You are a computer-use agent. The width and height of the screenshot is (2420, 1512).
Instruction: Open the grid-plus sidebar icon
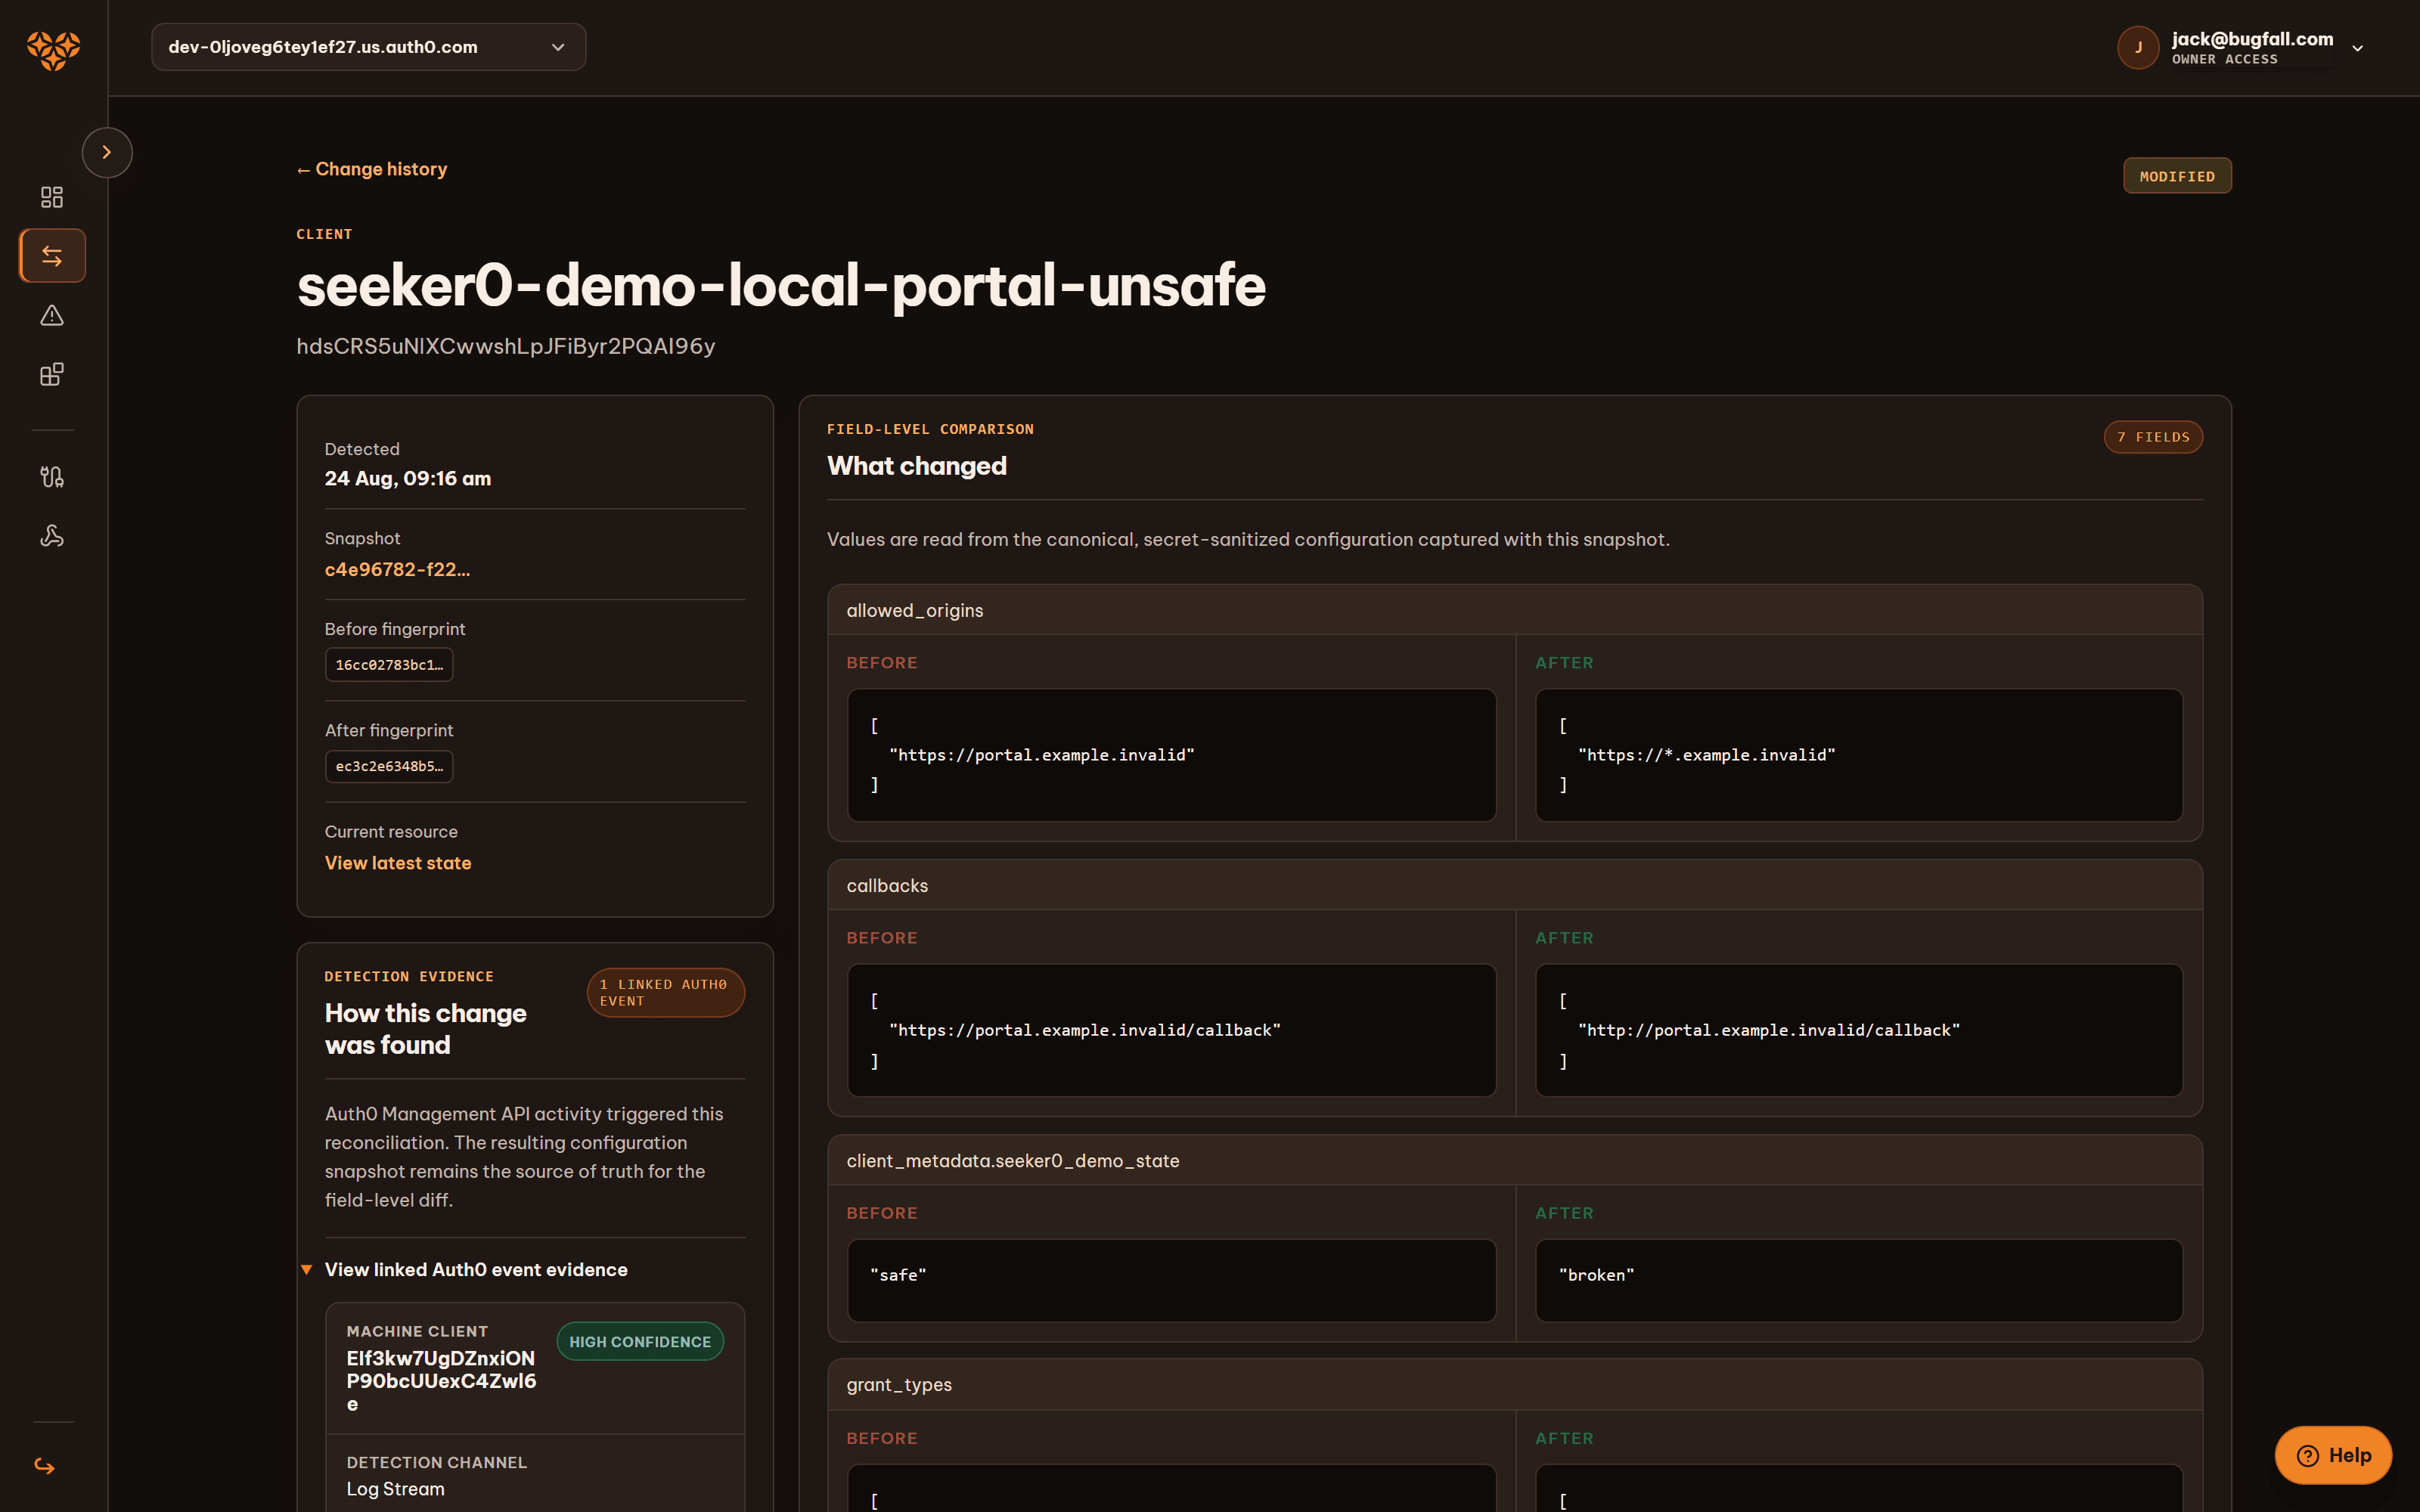[x=52, y=374]
